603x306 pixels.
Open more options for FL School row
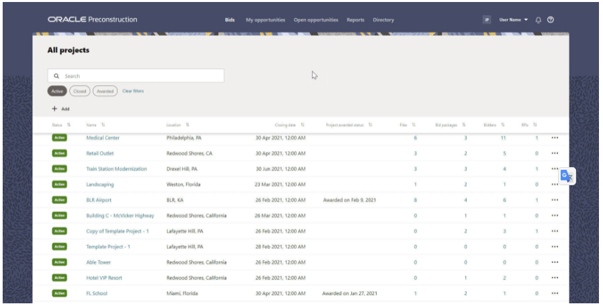point(555,293)
